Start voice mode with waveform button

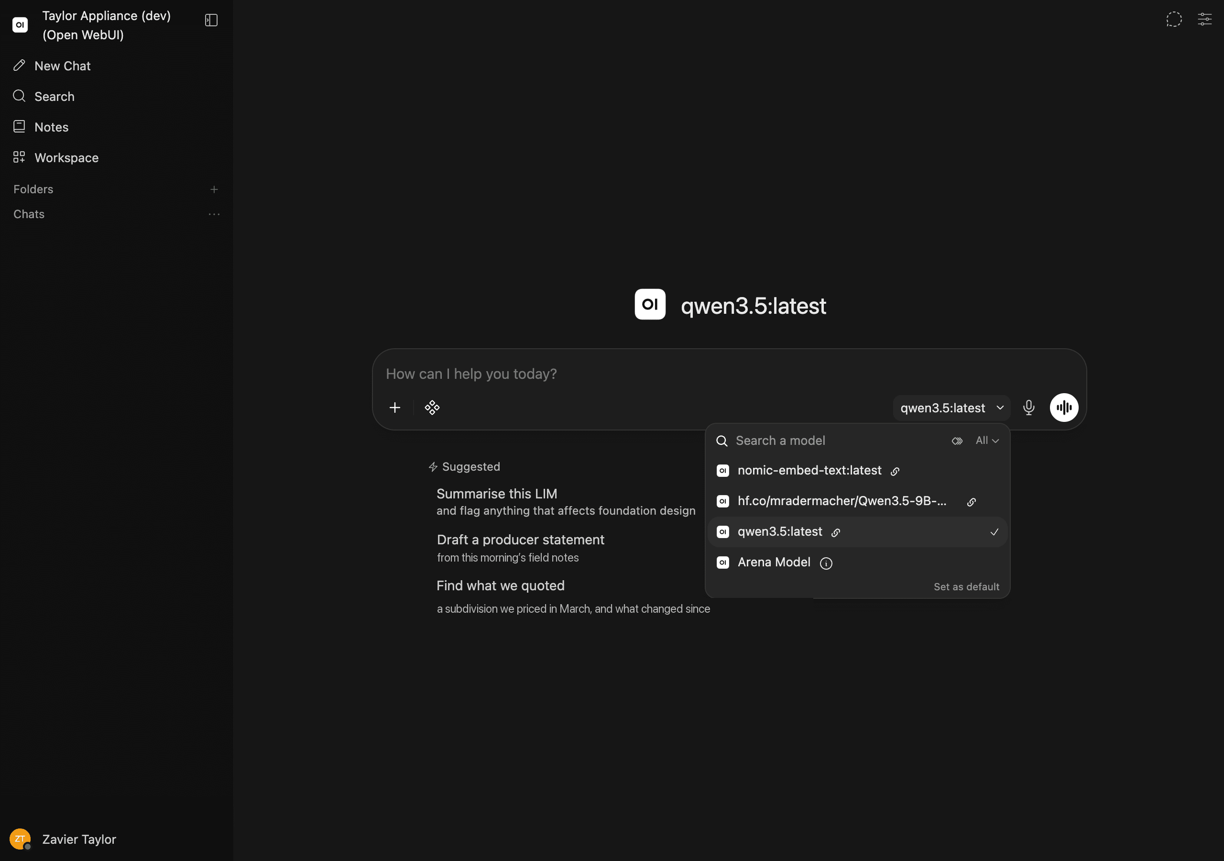click(x=1064, y=408)
